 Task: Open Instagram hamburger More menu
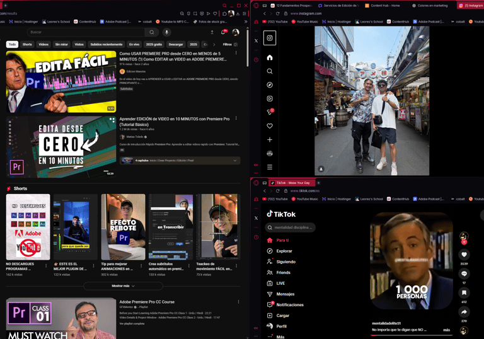(270, 167)
